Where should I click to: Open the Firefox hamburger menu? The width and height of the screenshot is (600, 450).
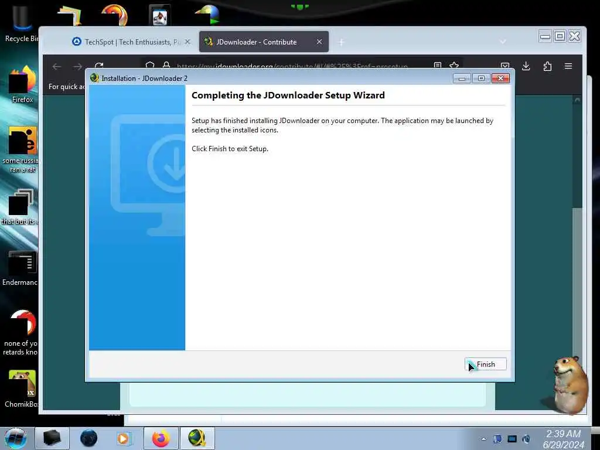coord(568,66)
